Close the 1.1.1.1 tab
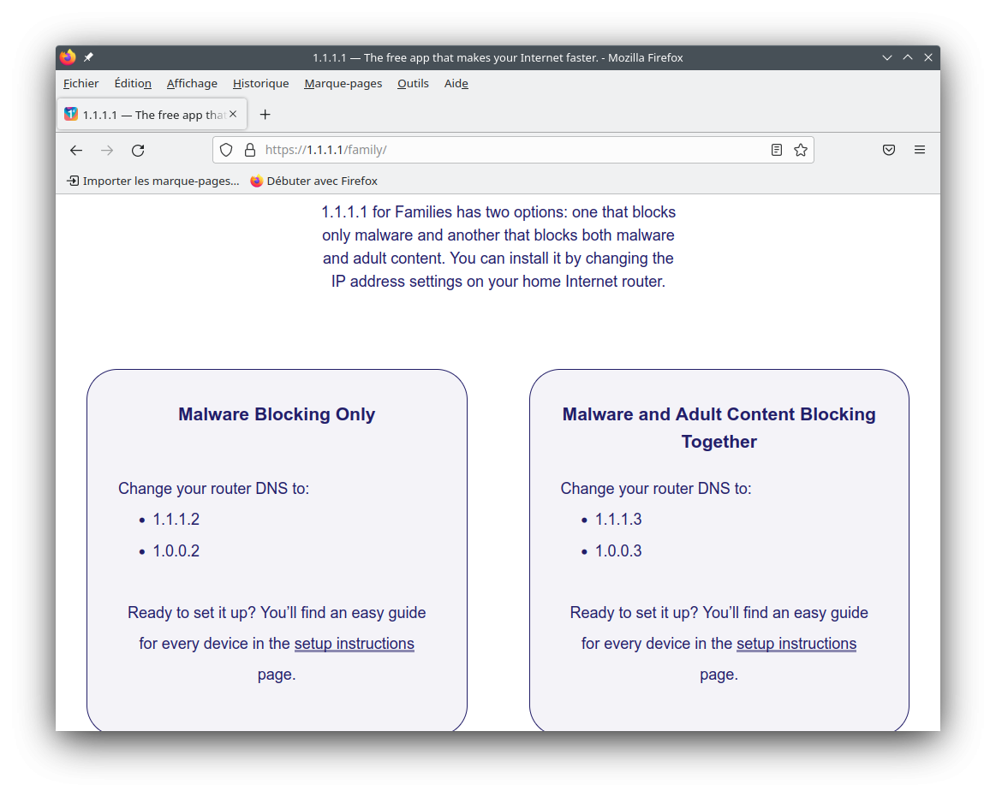The image size is (996, 797). pyautogui.click(x=233, y=114)
